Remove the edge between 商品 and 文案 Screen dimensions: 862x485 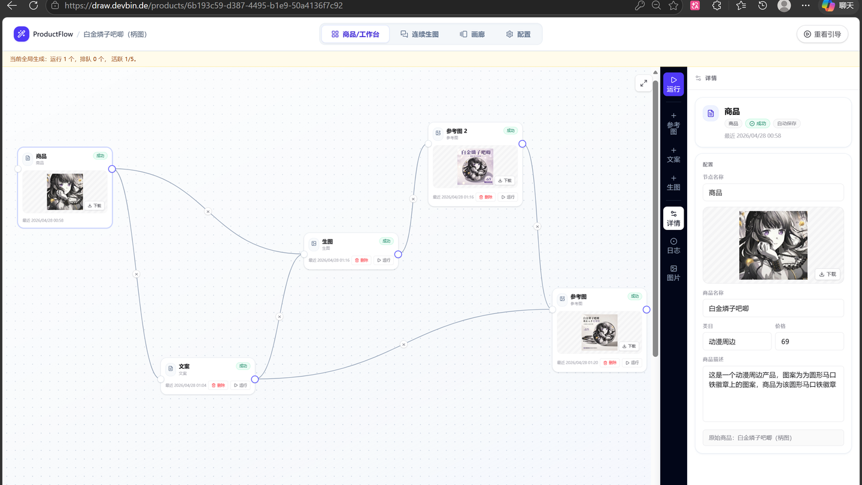(x=136, y=274)
